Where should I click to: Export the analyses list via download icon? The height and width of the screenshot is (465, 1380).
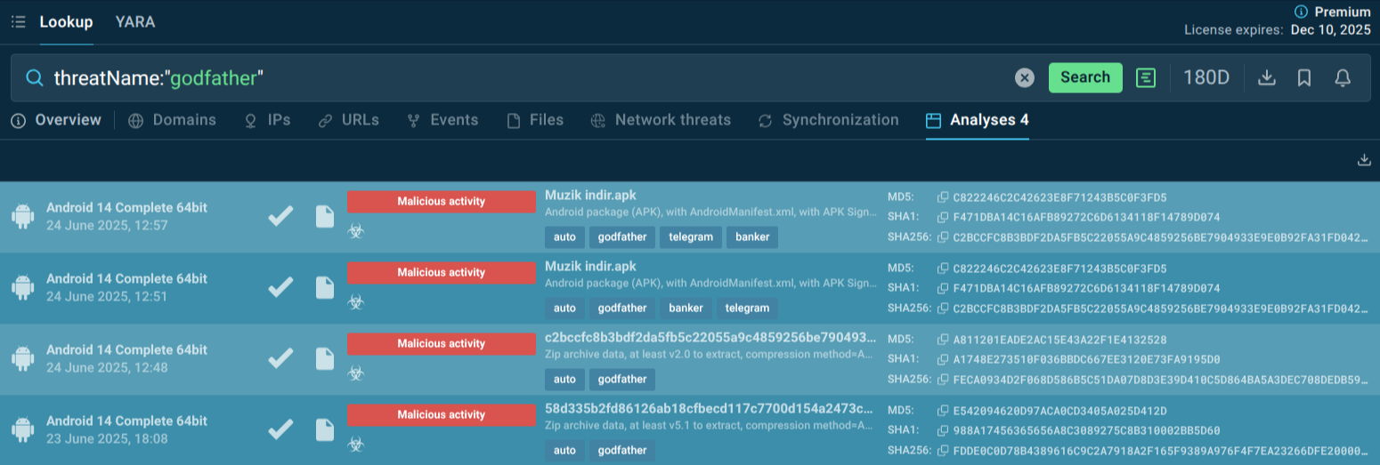click(x=1363, y=160)
